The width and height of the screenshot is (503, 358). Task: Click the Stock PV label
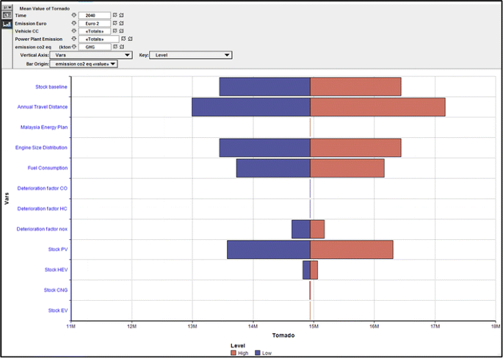(58, 249)
